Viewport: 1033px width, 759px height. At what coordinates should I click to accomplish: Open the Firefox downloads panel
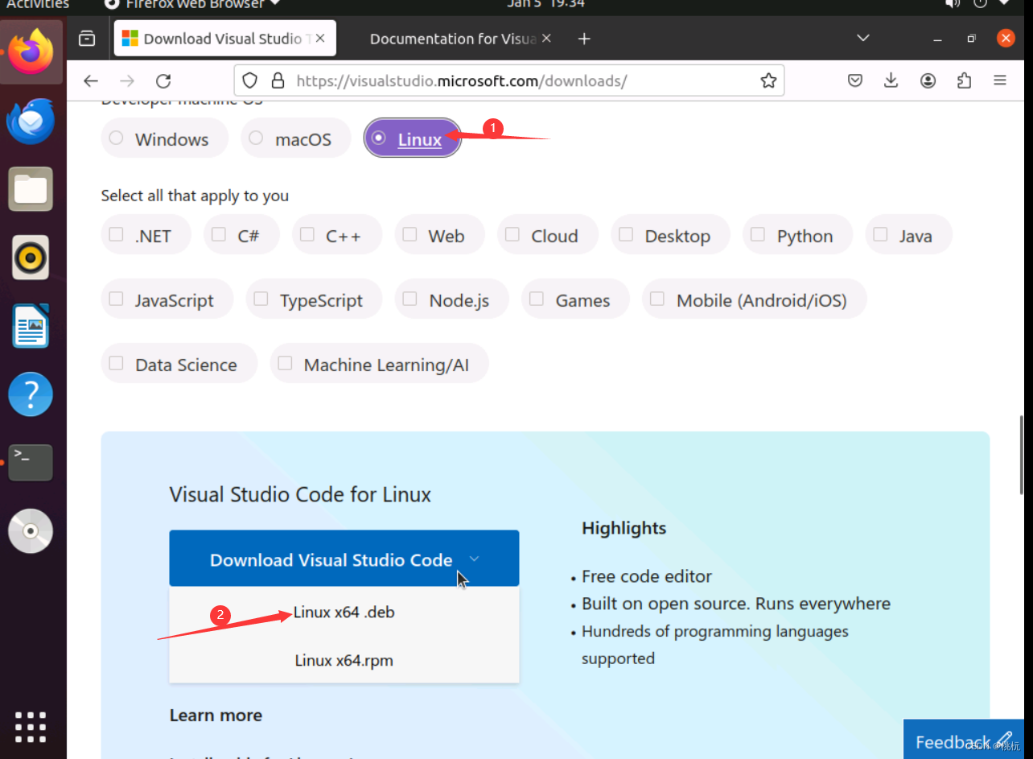tap(891, 80)
